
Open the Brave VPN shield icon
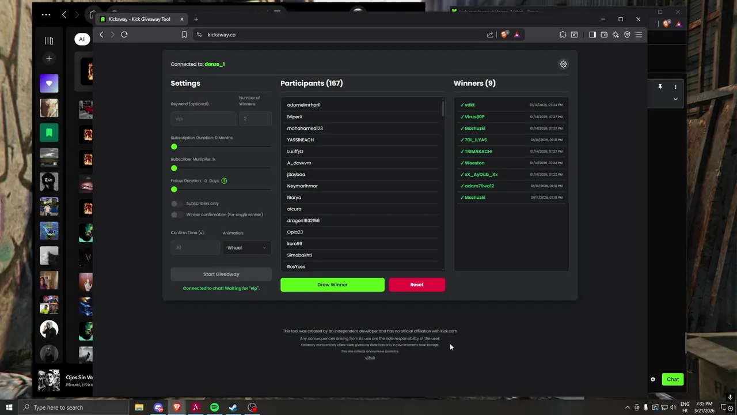(627, 35)
